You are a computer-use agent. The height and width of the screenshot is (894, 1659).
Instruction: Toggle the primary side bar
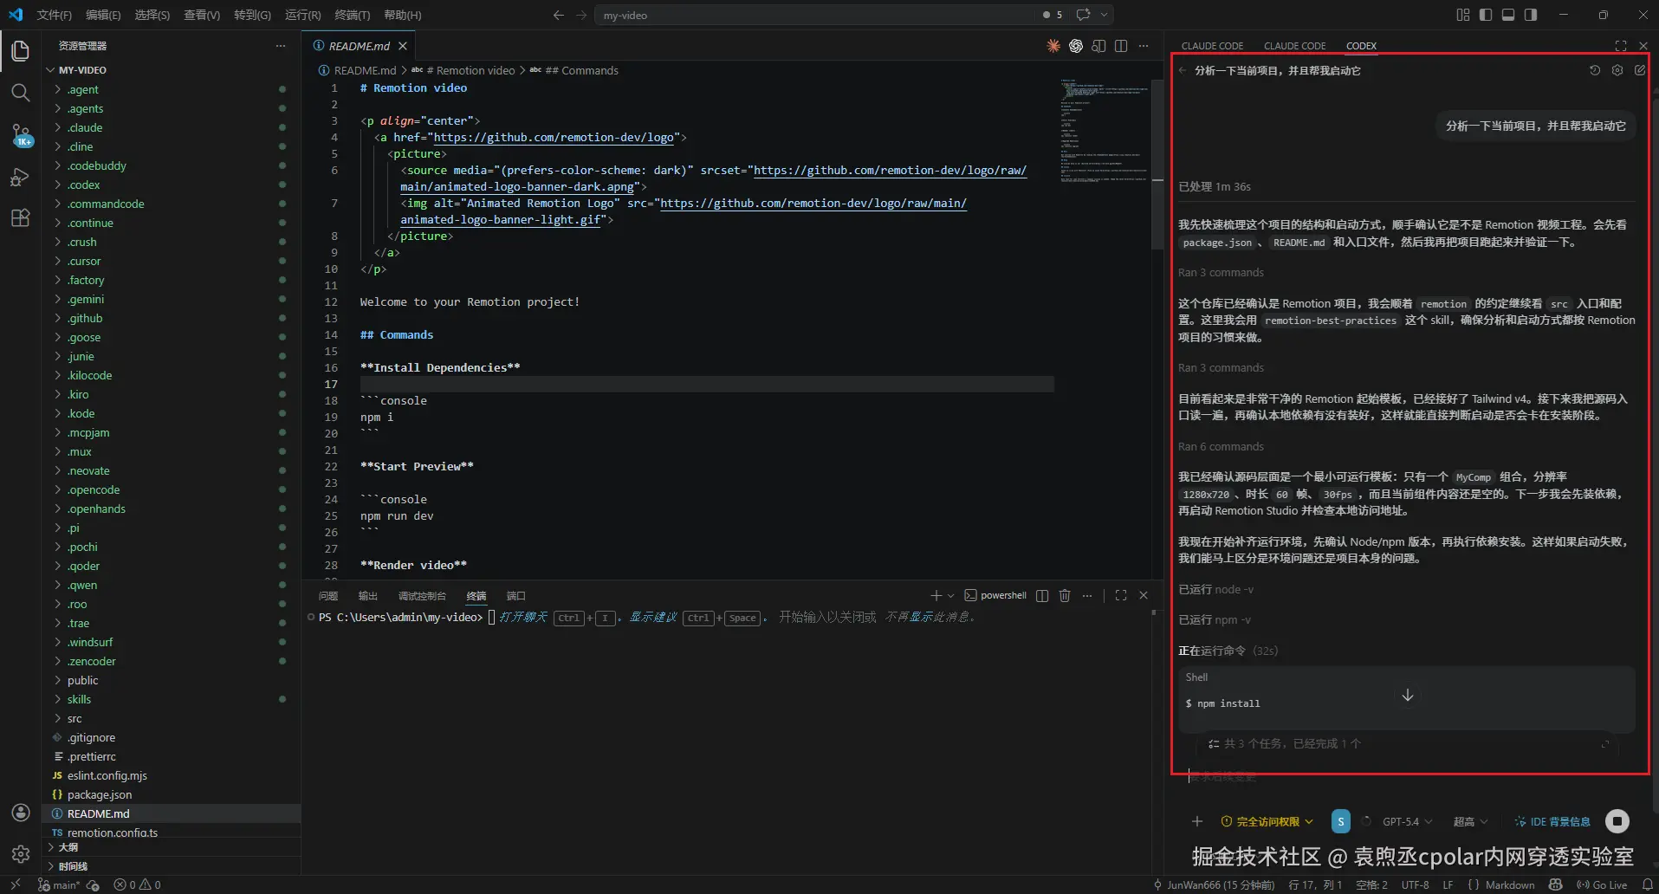tap(1486, 15)
